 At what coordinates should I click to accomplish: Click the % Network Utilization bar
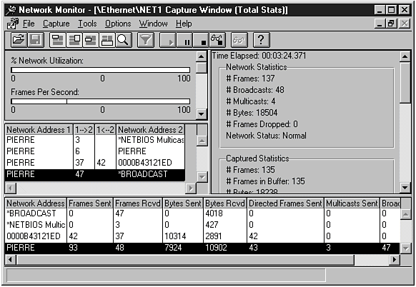[101, 70]
